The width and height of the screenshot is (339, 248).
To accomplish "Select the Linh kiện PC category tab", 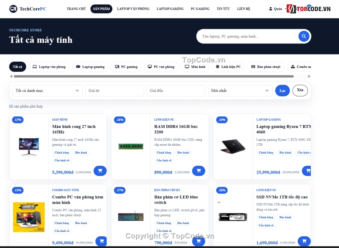I will pyautogui.click(x=228, y=67).
